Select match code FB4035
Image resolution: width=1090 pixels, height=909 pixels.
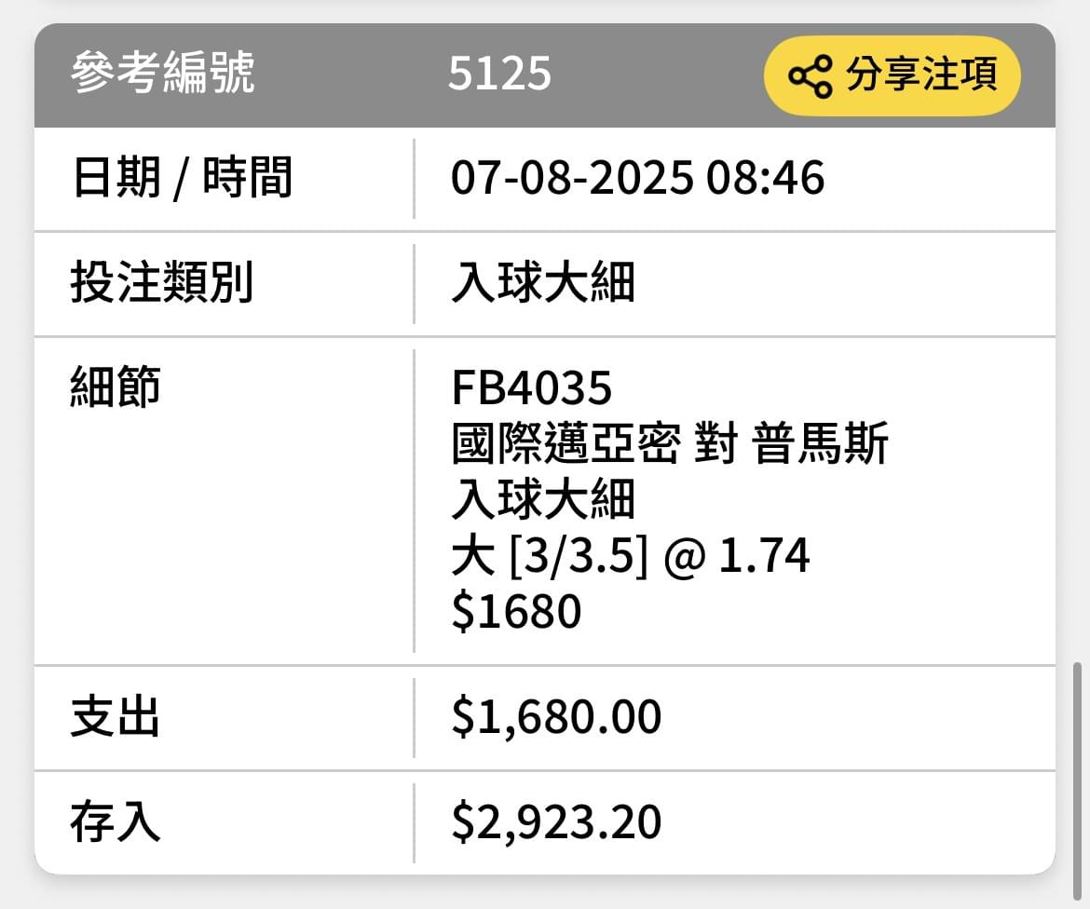[532, 387]
